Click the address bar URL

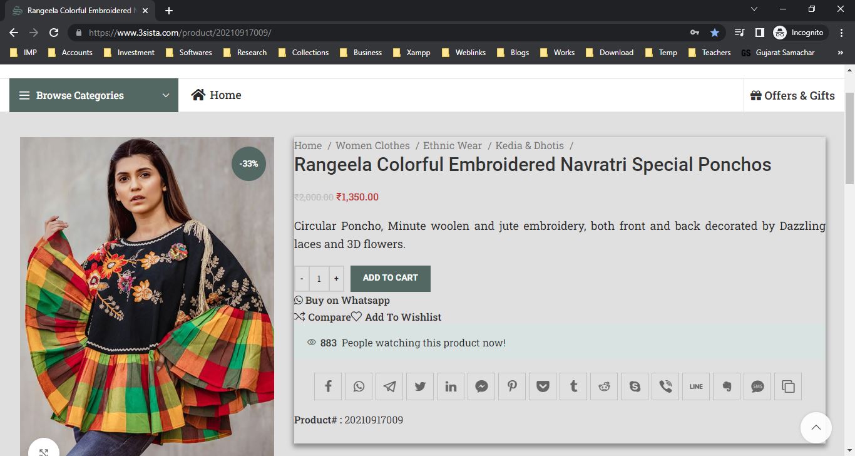[x=180, y=33]
